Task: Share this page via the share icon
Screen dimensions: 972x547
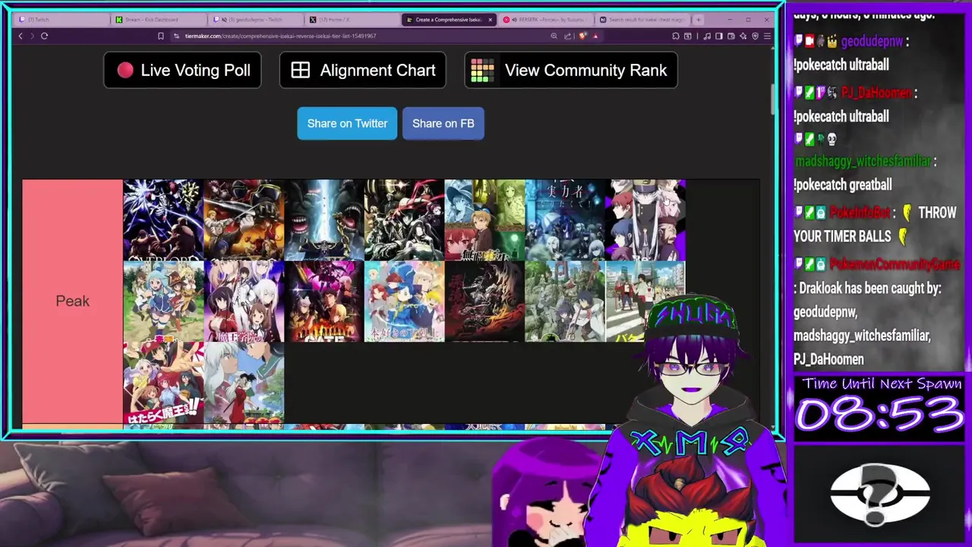Action: click(x=568, y=36)
